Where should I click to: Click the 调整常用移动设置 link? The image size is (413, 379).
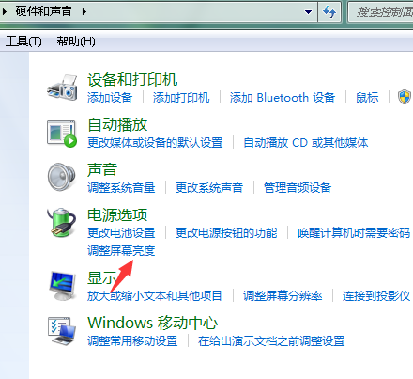pyautogui.click(x=132, y=341)
